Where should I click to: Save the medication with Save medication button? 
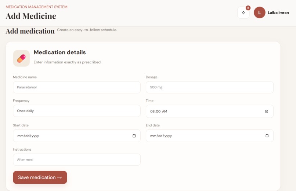click(x=40, y=177)
